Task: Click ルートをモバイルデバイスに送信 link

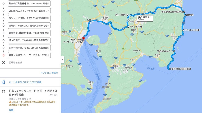Action: pos(25,82)
